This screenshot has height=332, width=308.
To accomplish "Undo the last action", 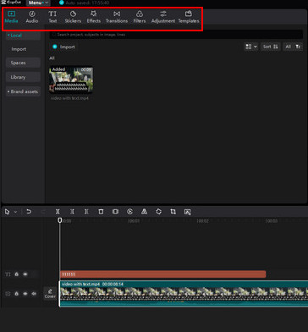I will [29, 212].
